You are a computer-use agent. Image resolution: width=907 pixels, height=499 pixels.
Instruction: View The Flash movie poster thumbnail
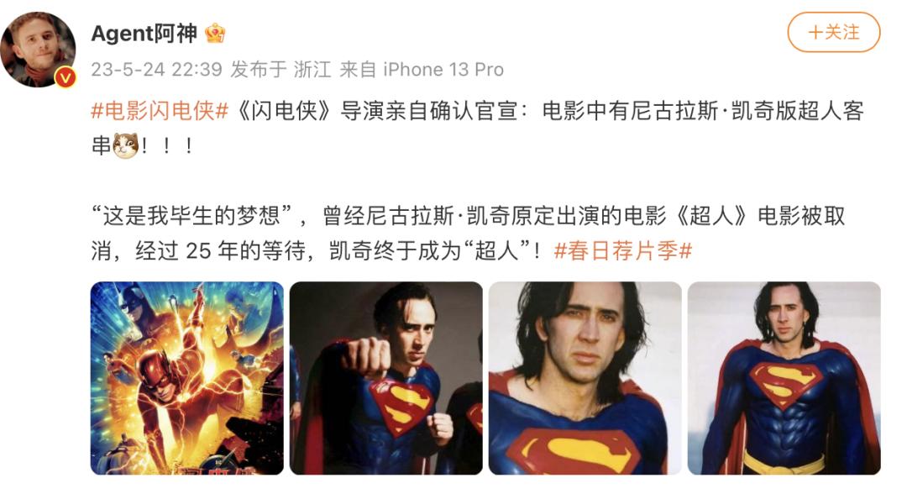tap(187, 378)
